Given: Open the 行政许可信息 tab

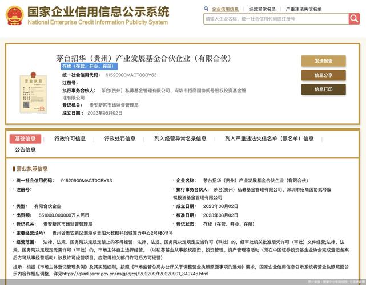Looking at the screenshot, I should click(70, 139).
